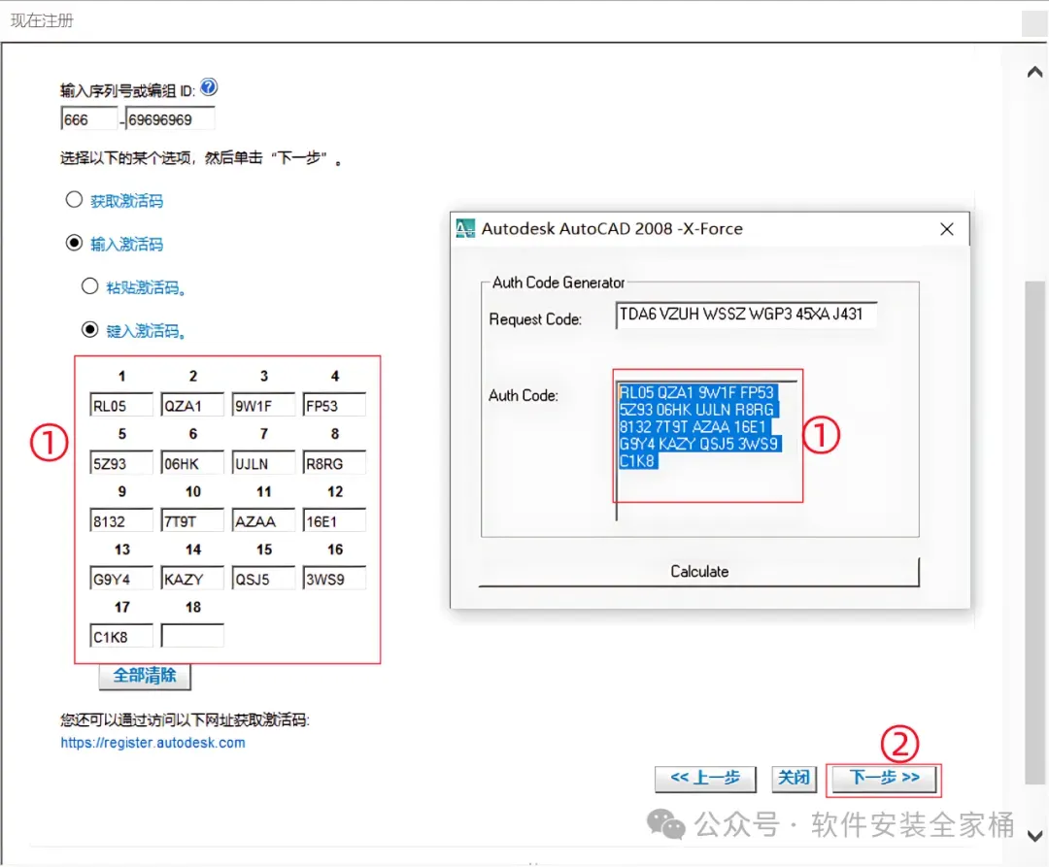This screenshot has width=1049, height=867.
Task: Open the register.autodesk.com link
Action: pos(152,743)
